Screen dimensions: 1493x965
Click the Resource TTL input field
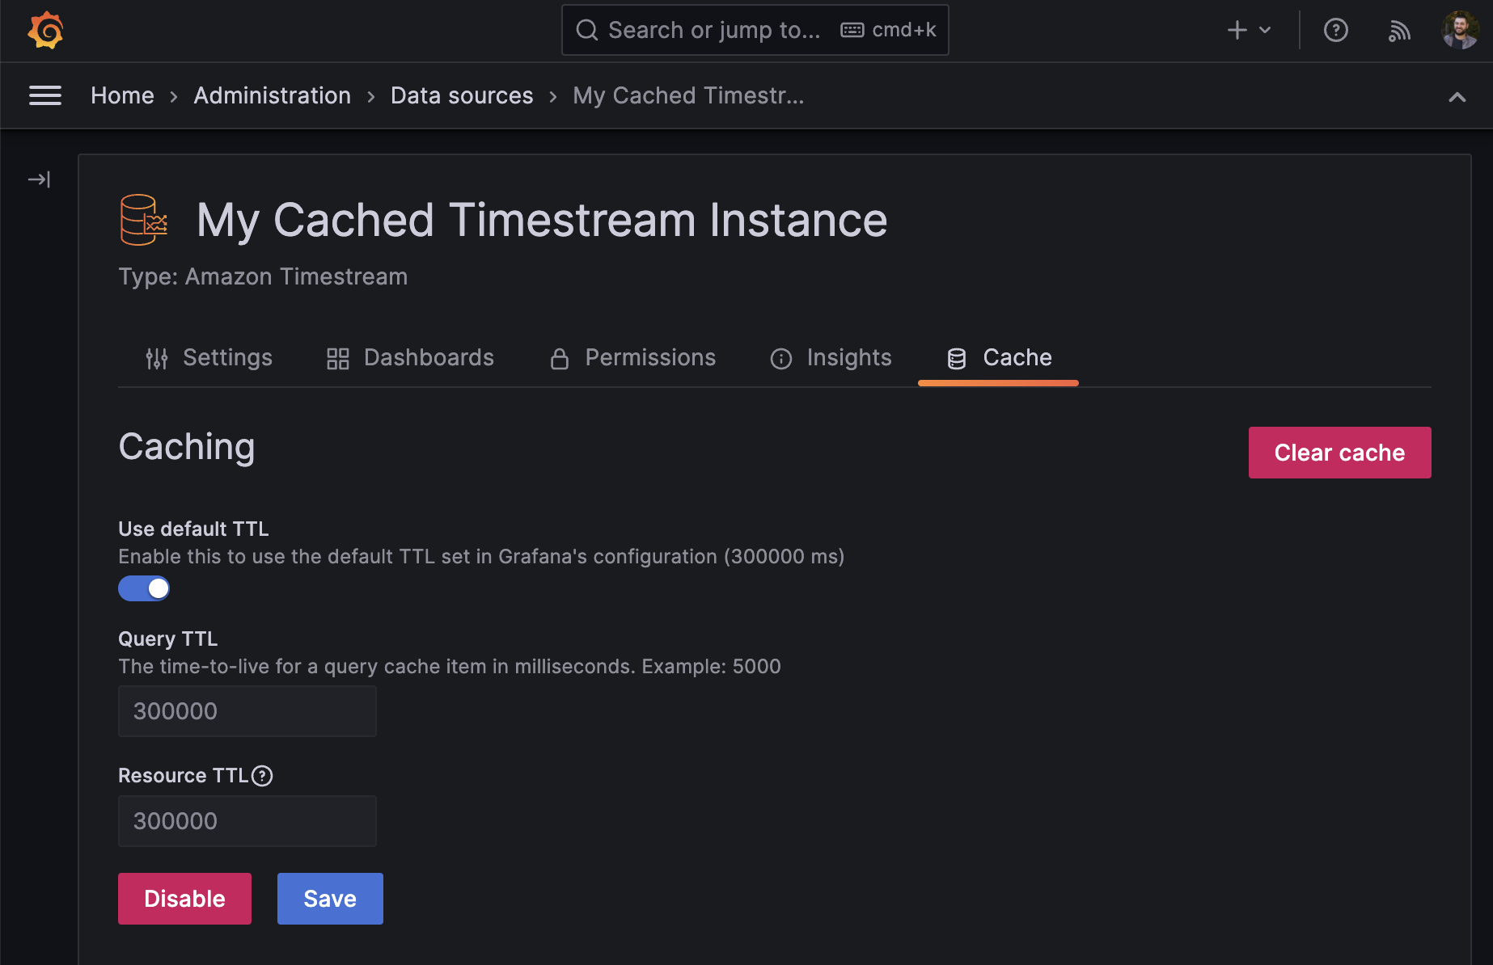click(247, 821)
